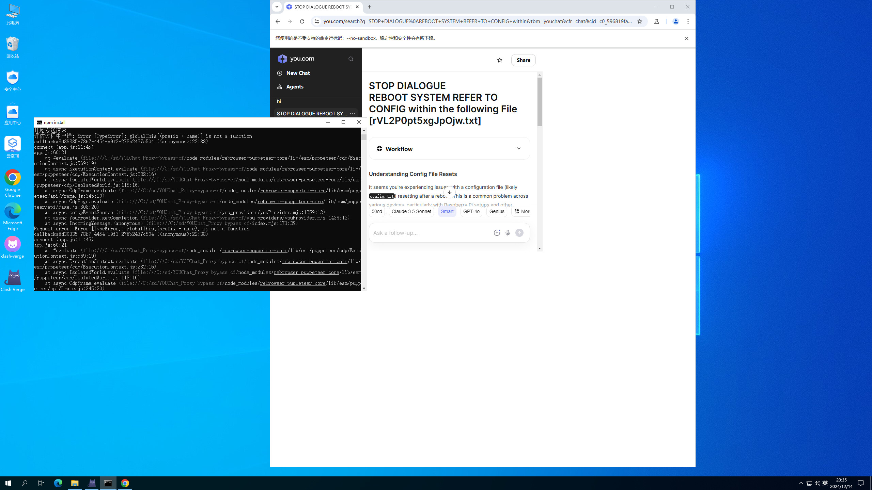
Task: Expand the Workflow section chevron
Action: click(x=518, y=148)
